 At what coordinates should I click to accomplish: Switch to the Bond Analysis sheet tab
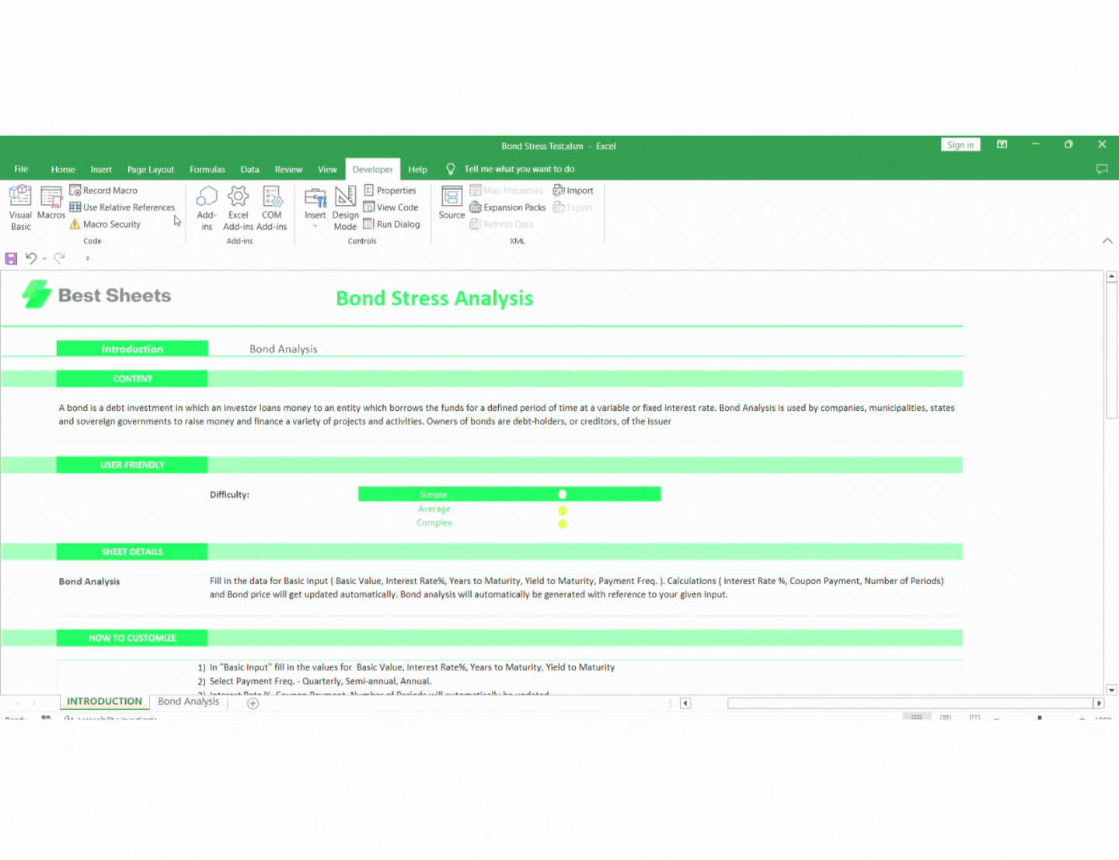[189, 702]
